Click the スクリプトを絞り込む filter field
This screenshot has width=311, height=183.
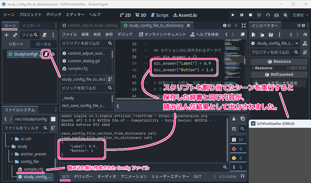(x=84, y=43)
